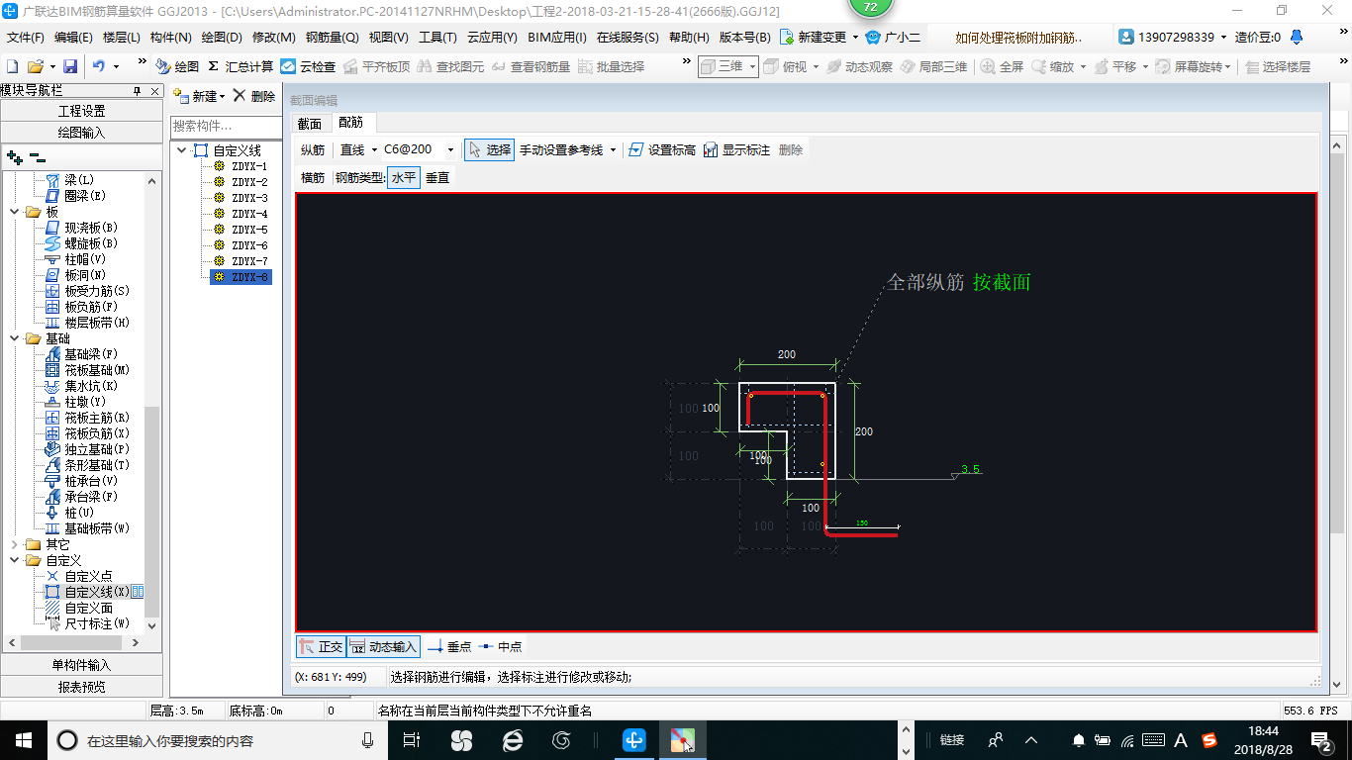Collapse 自定义线 node in component list
Screen dimensions: 1352x760
(181, 150)
